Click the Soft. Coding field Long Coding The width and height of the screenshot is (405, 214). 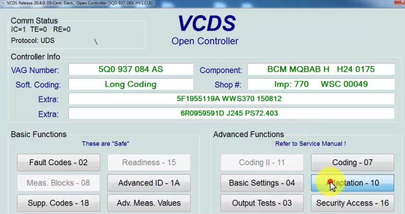[130, 85]
